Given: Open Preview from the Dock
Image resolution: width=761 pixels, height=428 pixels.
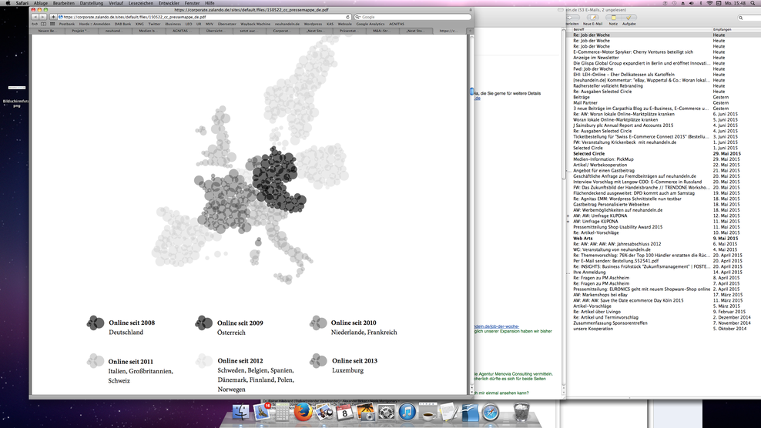Looking at the screenshot, I should (324, 413).
